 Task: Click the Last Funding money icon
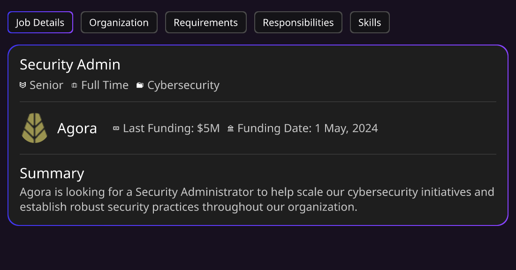pyautogui.click(x=116, y=128)
